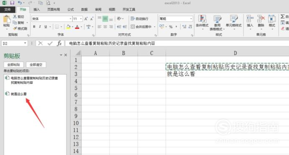289x155 pixels.
Task: Open the font color dropdown arrow
Action: (81, 27)
